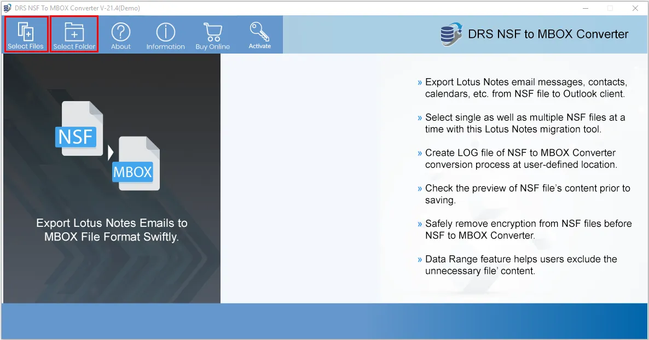The height and width of the screenshot is (340, 649).
Task: Click the 'Create LOG file' bullet text
Action: point(521,159)
